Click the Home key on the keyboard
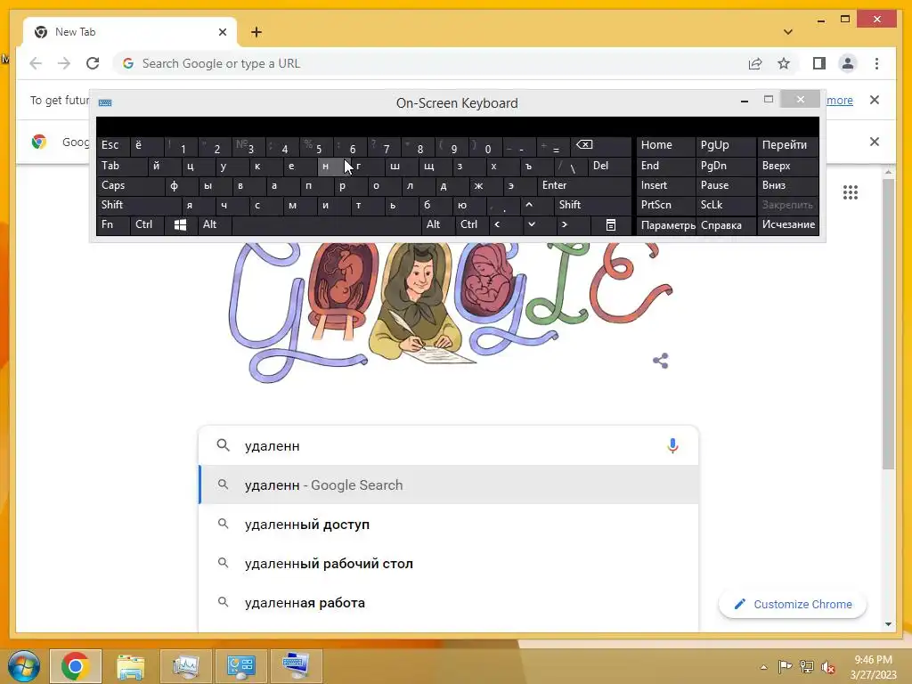The width and height of the screenshot is (912, 684). [666, 145]
